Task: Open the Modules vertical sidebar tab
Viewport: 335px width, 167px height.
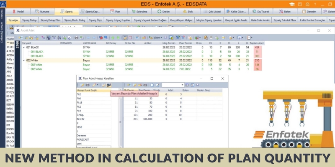Action: (x=2, y=14)
